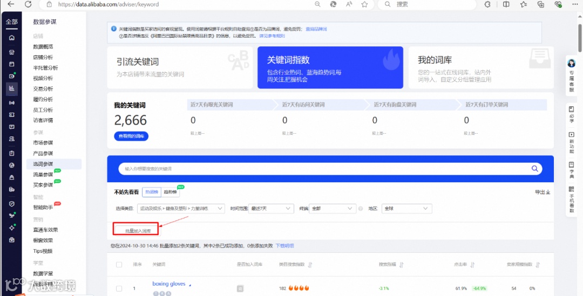Screen dimensions: 583x296
Task: Open 选择类目 category dropdown
Action: pos(181,209)
